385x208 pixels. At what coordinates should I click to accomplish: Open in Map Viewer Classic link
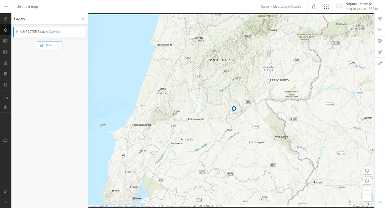point(281,7)
